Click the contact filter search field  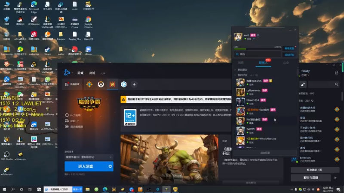pos(257,54)
